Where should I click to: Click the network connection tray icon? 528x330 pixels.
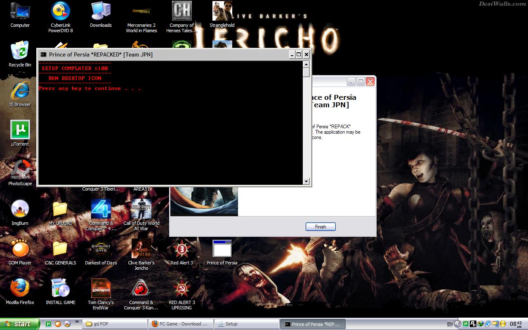coord(488,324)
